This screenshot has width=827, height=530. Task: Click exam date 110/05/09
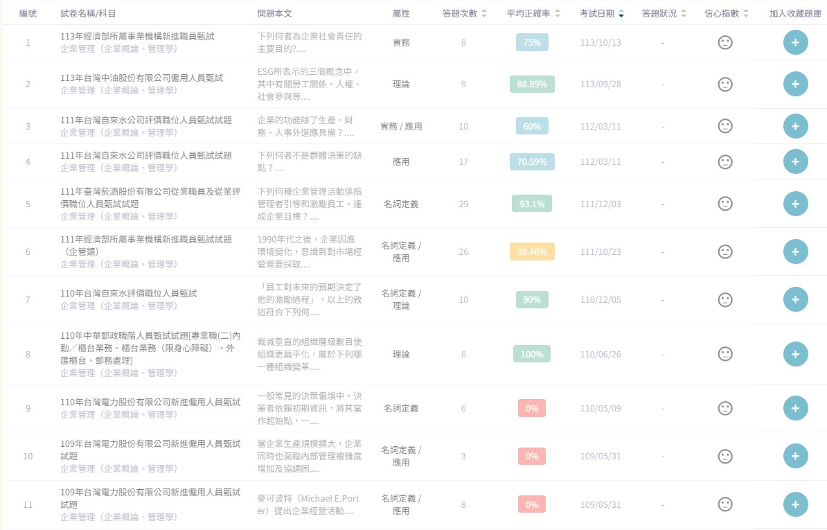click(x=601, y=409)
